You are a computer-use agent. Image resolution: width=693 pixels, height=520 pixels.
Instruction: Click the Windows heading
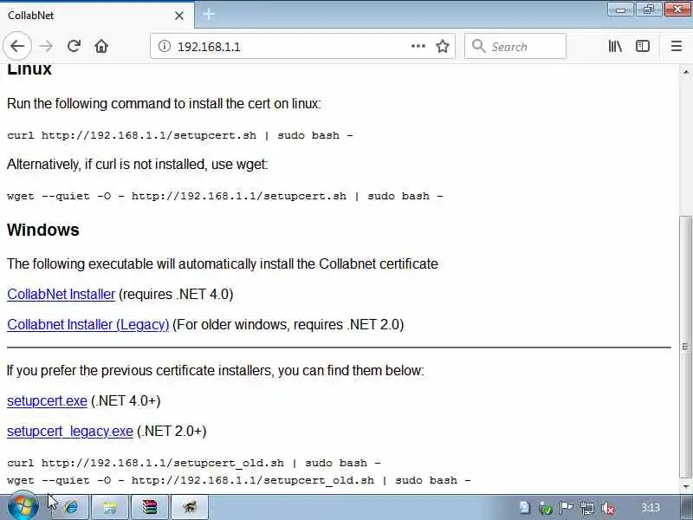[x=42, y=230]
